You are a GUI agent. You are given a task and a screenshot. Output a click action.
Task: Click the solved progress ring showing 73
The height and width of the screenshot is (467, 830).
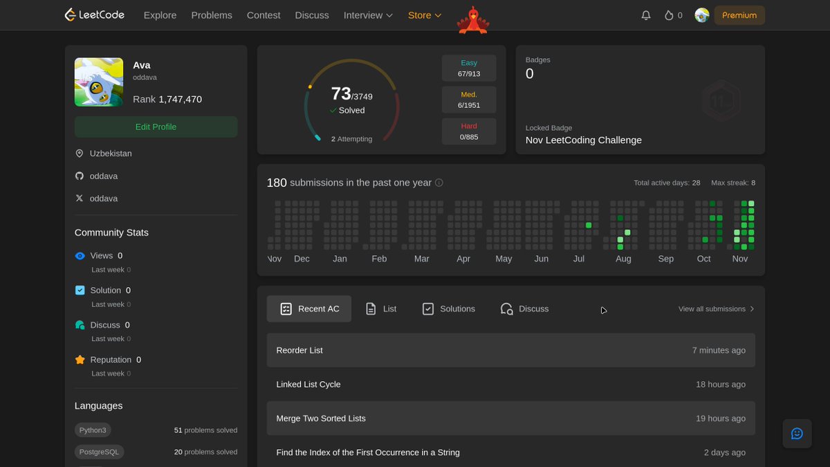click(x=352, y=100)
